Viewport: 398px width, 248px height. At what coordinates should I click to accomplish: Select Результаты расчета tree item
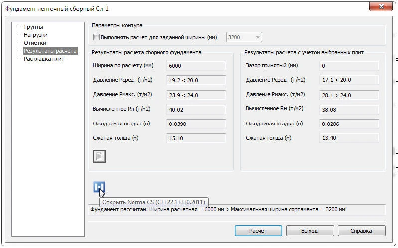[x=50, y=51]
